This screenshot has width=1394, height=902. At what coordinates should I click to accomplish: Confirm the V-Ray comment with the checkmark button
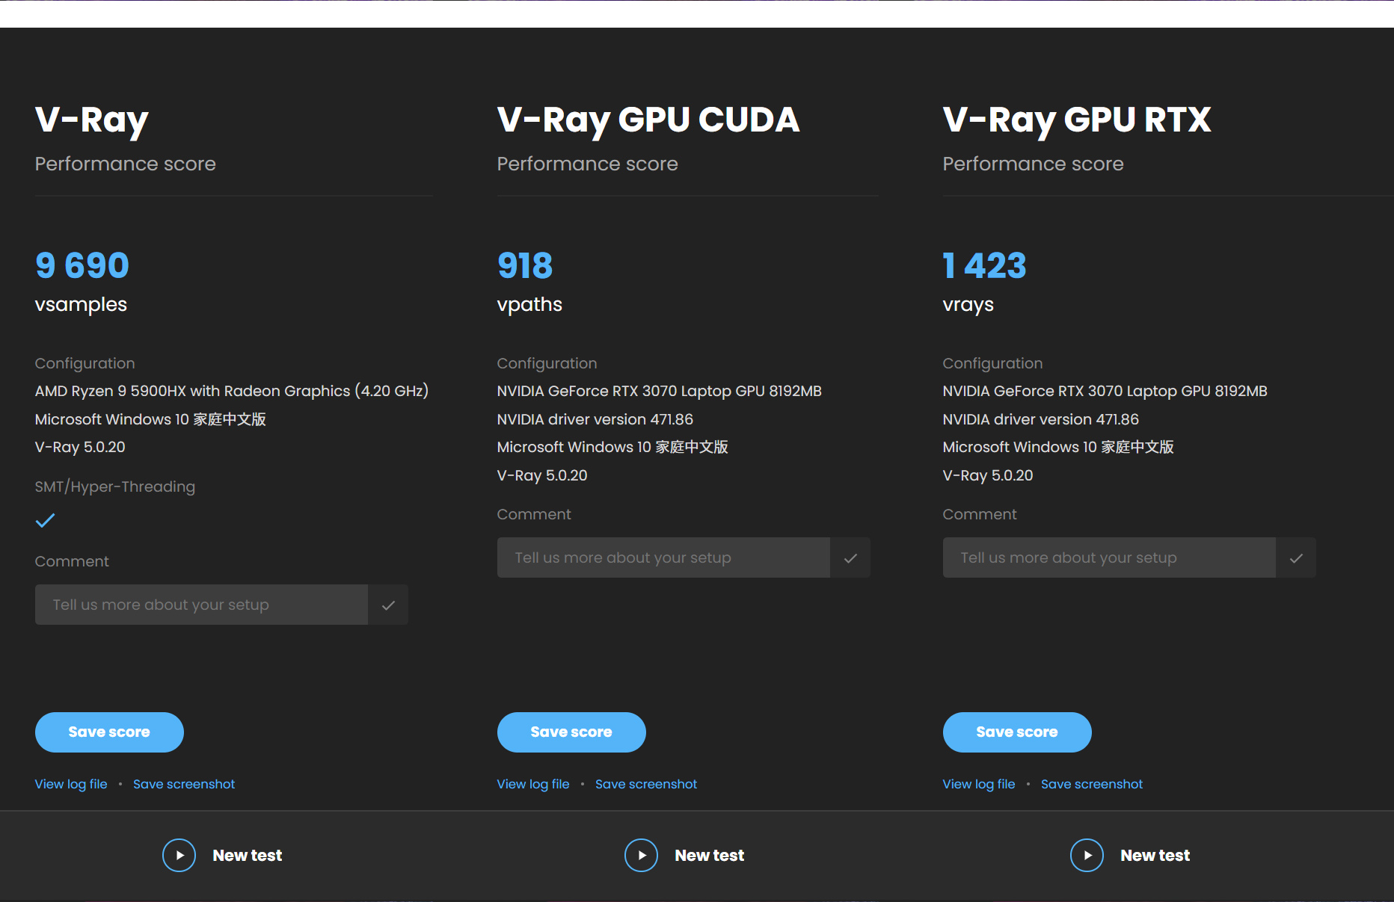click(x=388, y=605)
